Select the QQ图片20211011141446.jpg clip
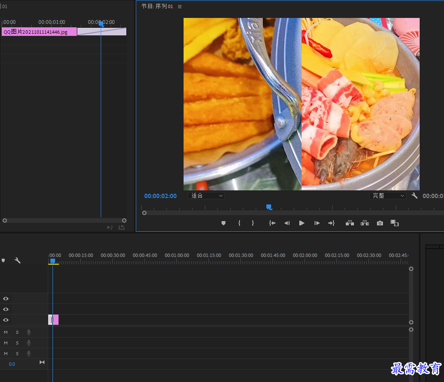The width and height of the screenshot is (444, 382). tap(39, 32)
